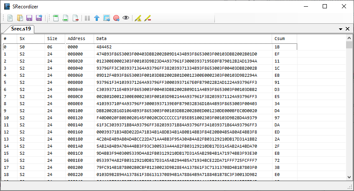Click the scrollbar up arrow
Image resolution: width=354 pixels, height=191 pixels.
(349, 38)
